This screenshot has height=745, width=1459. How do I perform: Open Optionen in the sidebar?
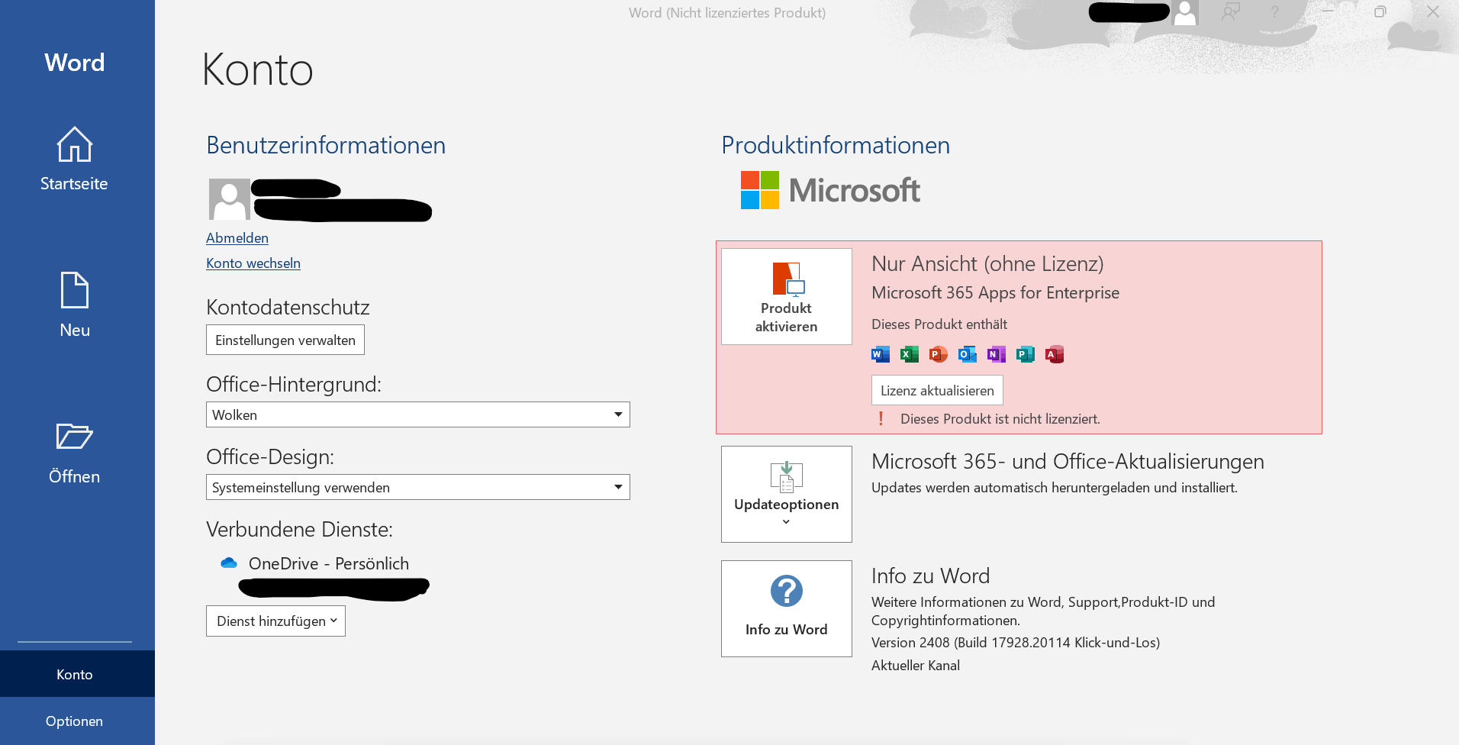[75, 721]
